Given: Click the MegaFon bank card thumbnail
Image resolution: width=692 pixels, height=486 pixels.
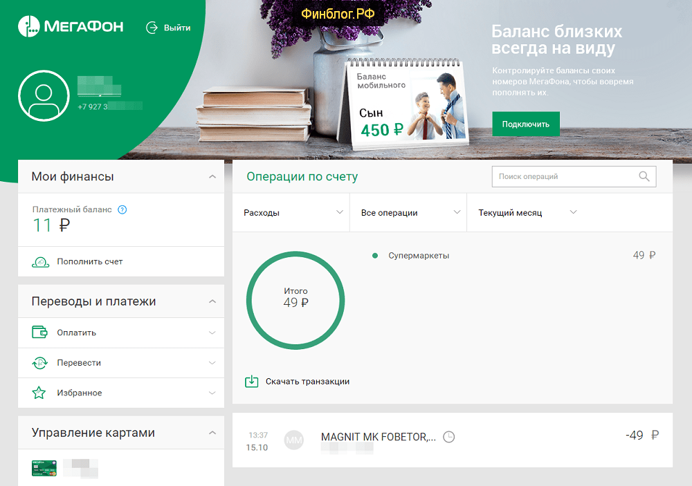Looking at the screenshot, I should [x=43, y=468].
